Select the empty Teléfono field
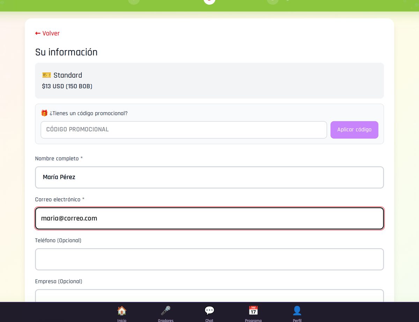419x322 pixels. click(x=209, y=259)
